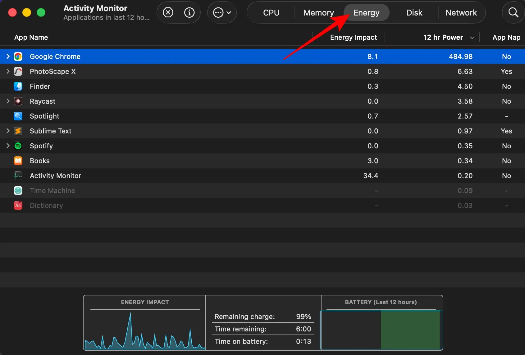Select the Google Chrome app icon
Screen dimensions: 525x355
(18, 56)
